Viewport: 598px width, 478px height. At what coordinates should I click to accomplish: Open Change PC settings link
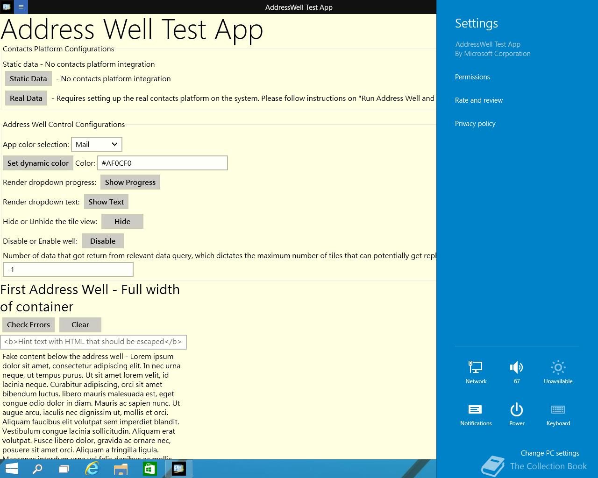point(550,453)
